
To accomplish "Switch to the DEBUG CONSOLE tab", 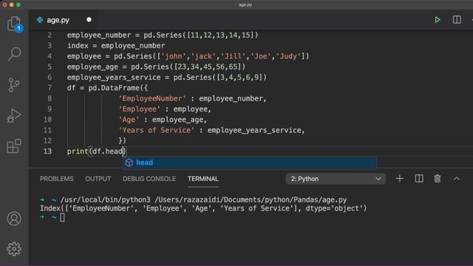I will (149, 179).
